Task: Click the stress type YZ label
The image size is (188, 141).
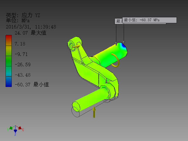Action: (23, 15)
